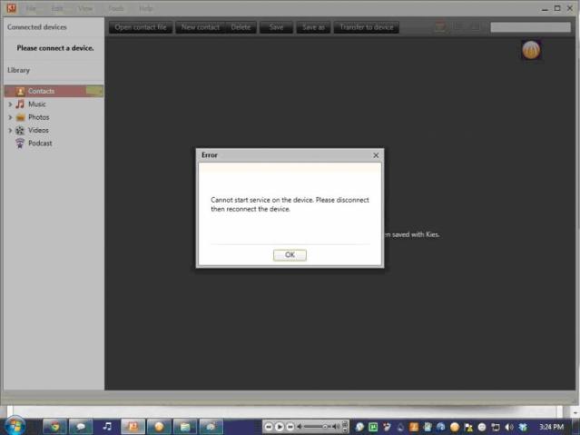Click the system volume speaker tray icon
This screenshot has width=580, height=435.
click(x=509, y=427)
